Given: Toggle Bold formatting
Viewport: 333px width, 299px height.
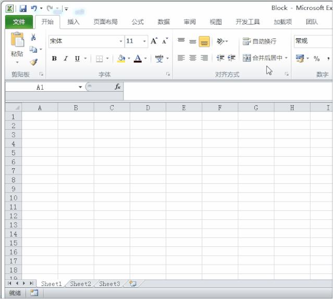Looking at the screenshot, I should 54,58.
